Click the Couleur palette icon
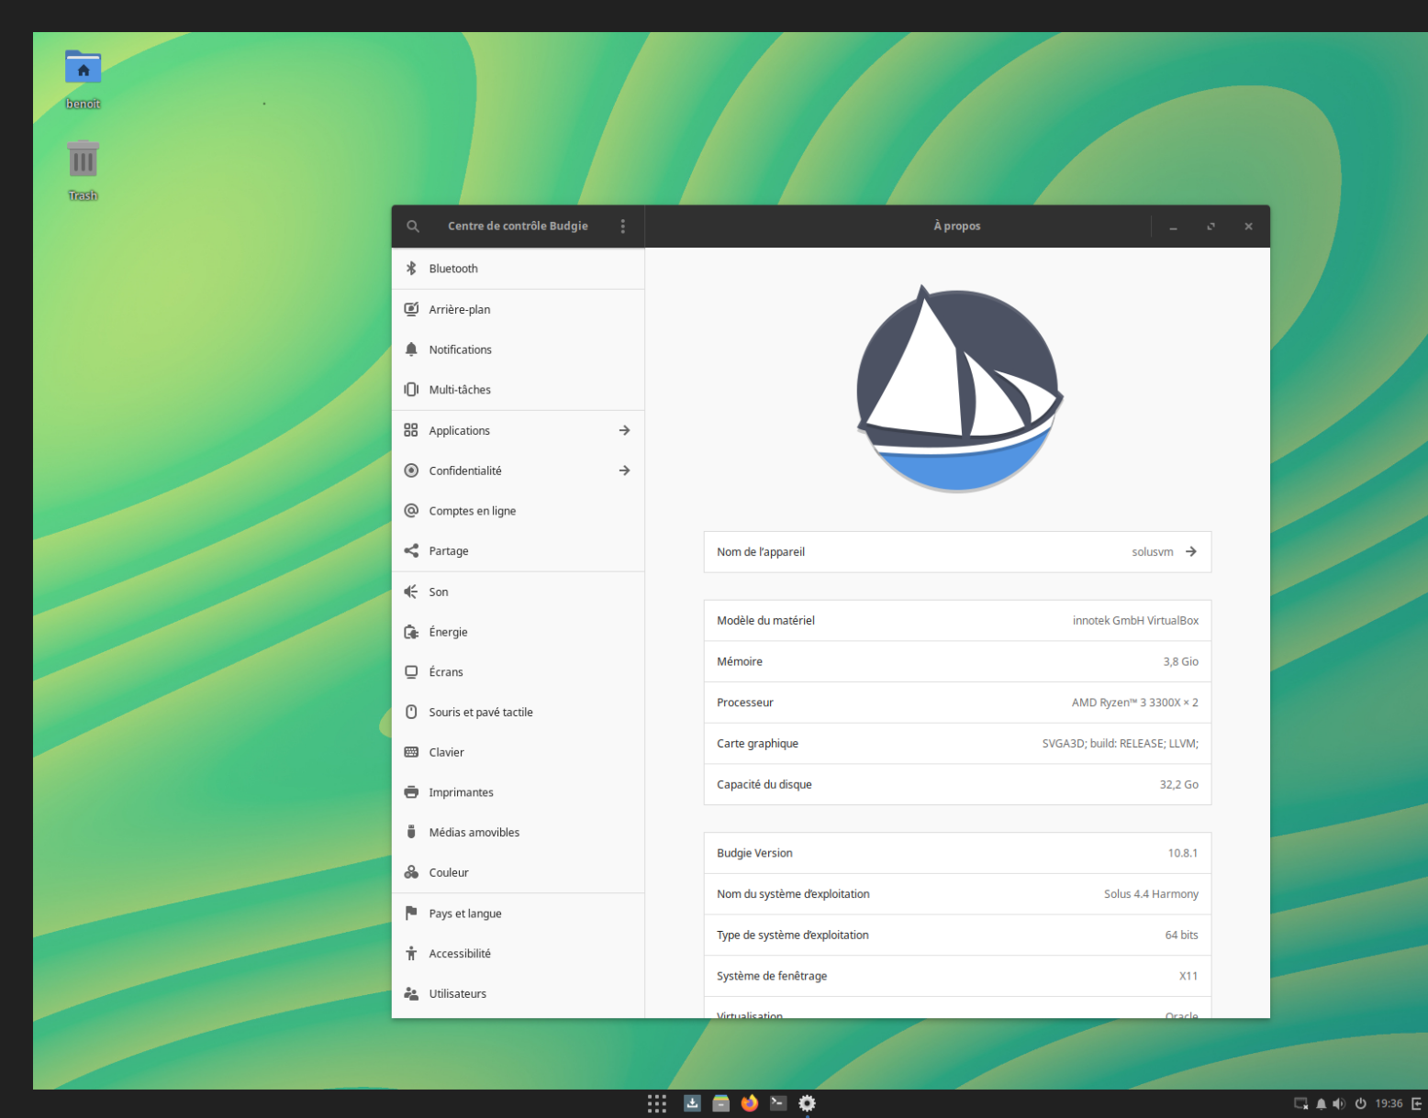1428x1118 pixels. (x=411, y=872)
